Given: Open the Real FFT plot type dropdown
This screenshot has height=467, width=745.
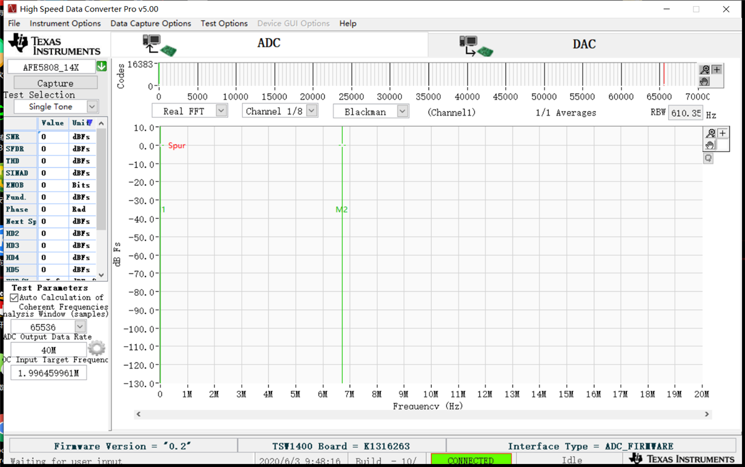Looking at the screenshot, I should click(221, 111).
